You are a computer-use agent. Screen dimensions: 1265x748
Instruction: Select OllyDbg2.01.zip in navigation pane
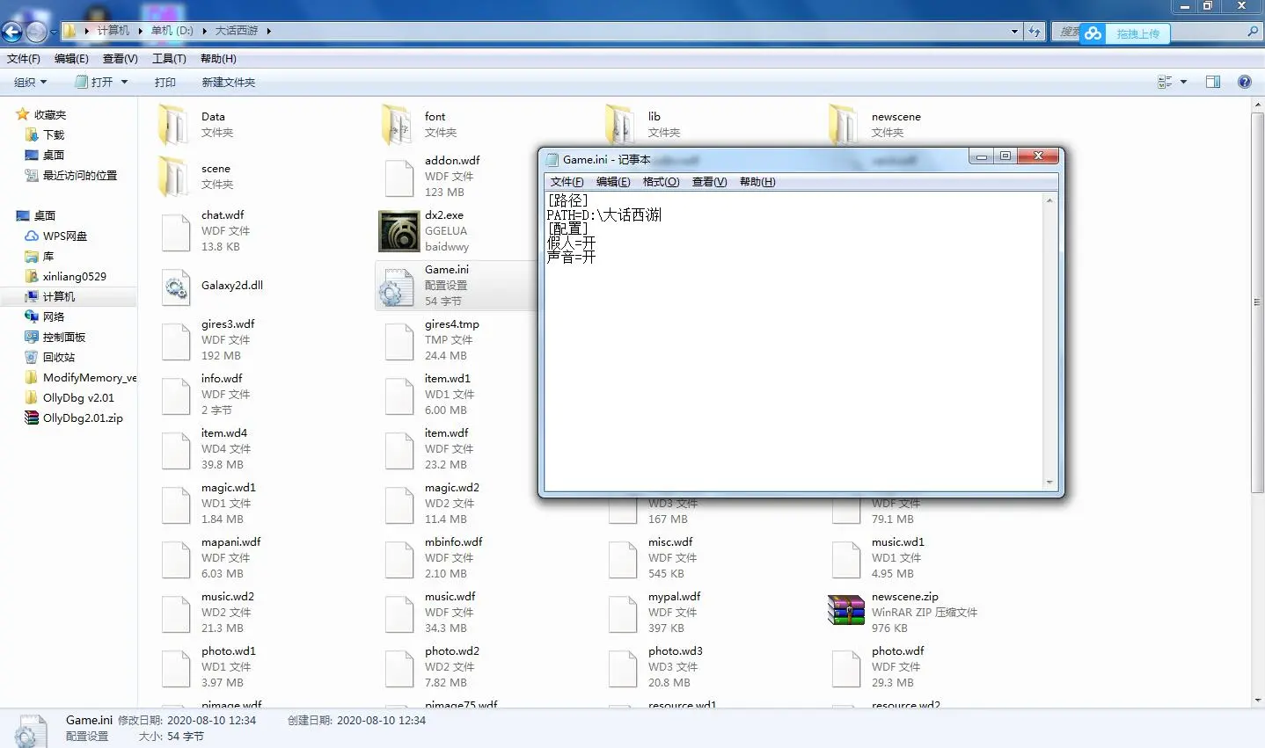(82, 418)
